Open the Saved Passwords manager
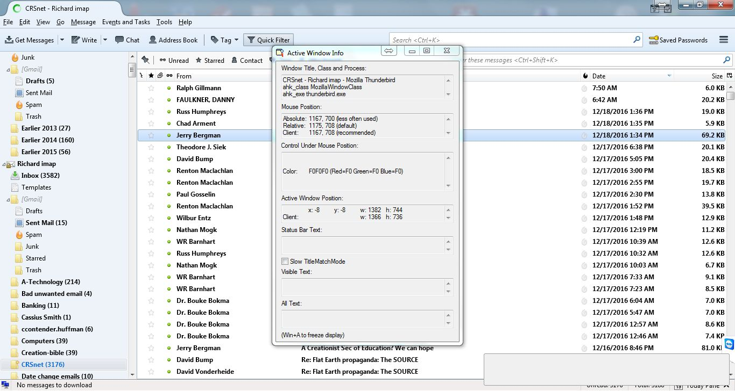 (x=678, y=40)
